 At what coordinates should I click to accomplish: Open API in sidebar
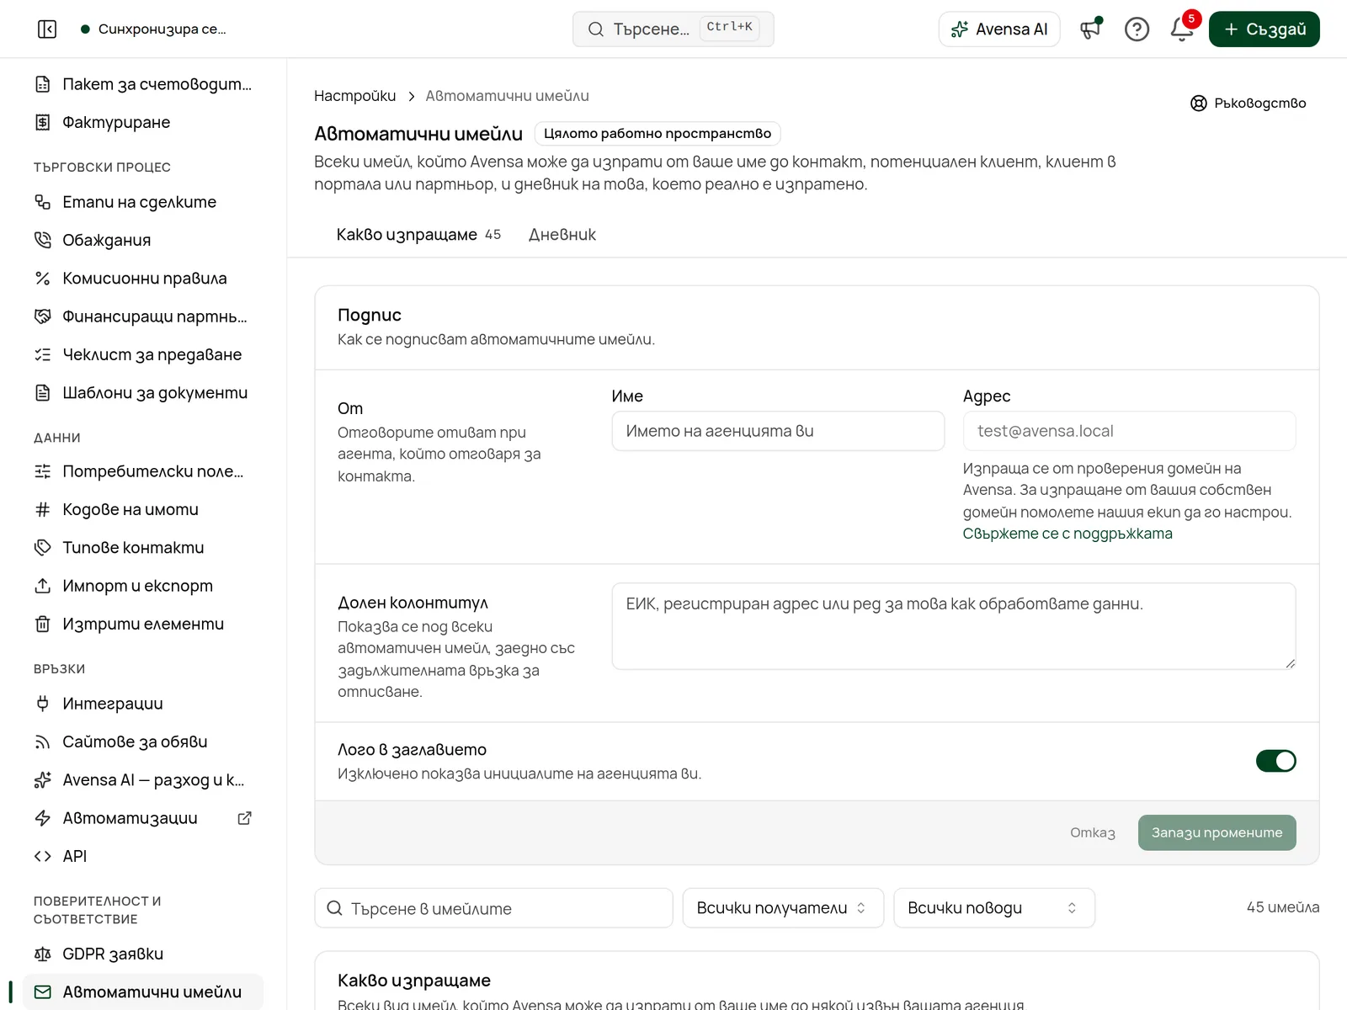[143, 857]
